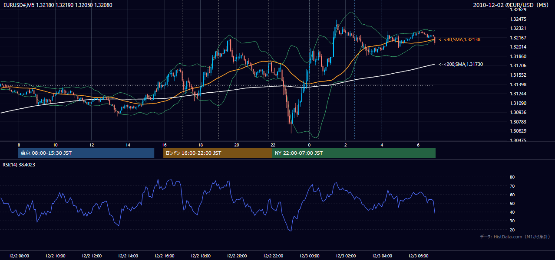
Task: Click RSI scale value 80
Action: click(512, 177)
